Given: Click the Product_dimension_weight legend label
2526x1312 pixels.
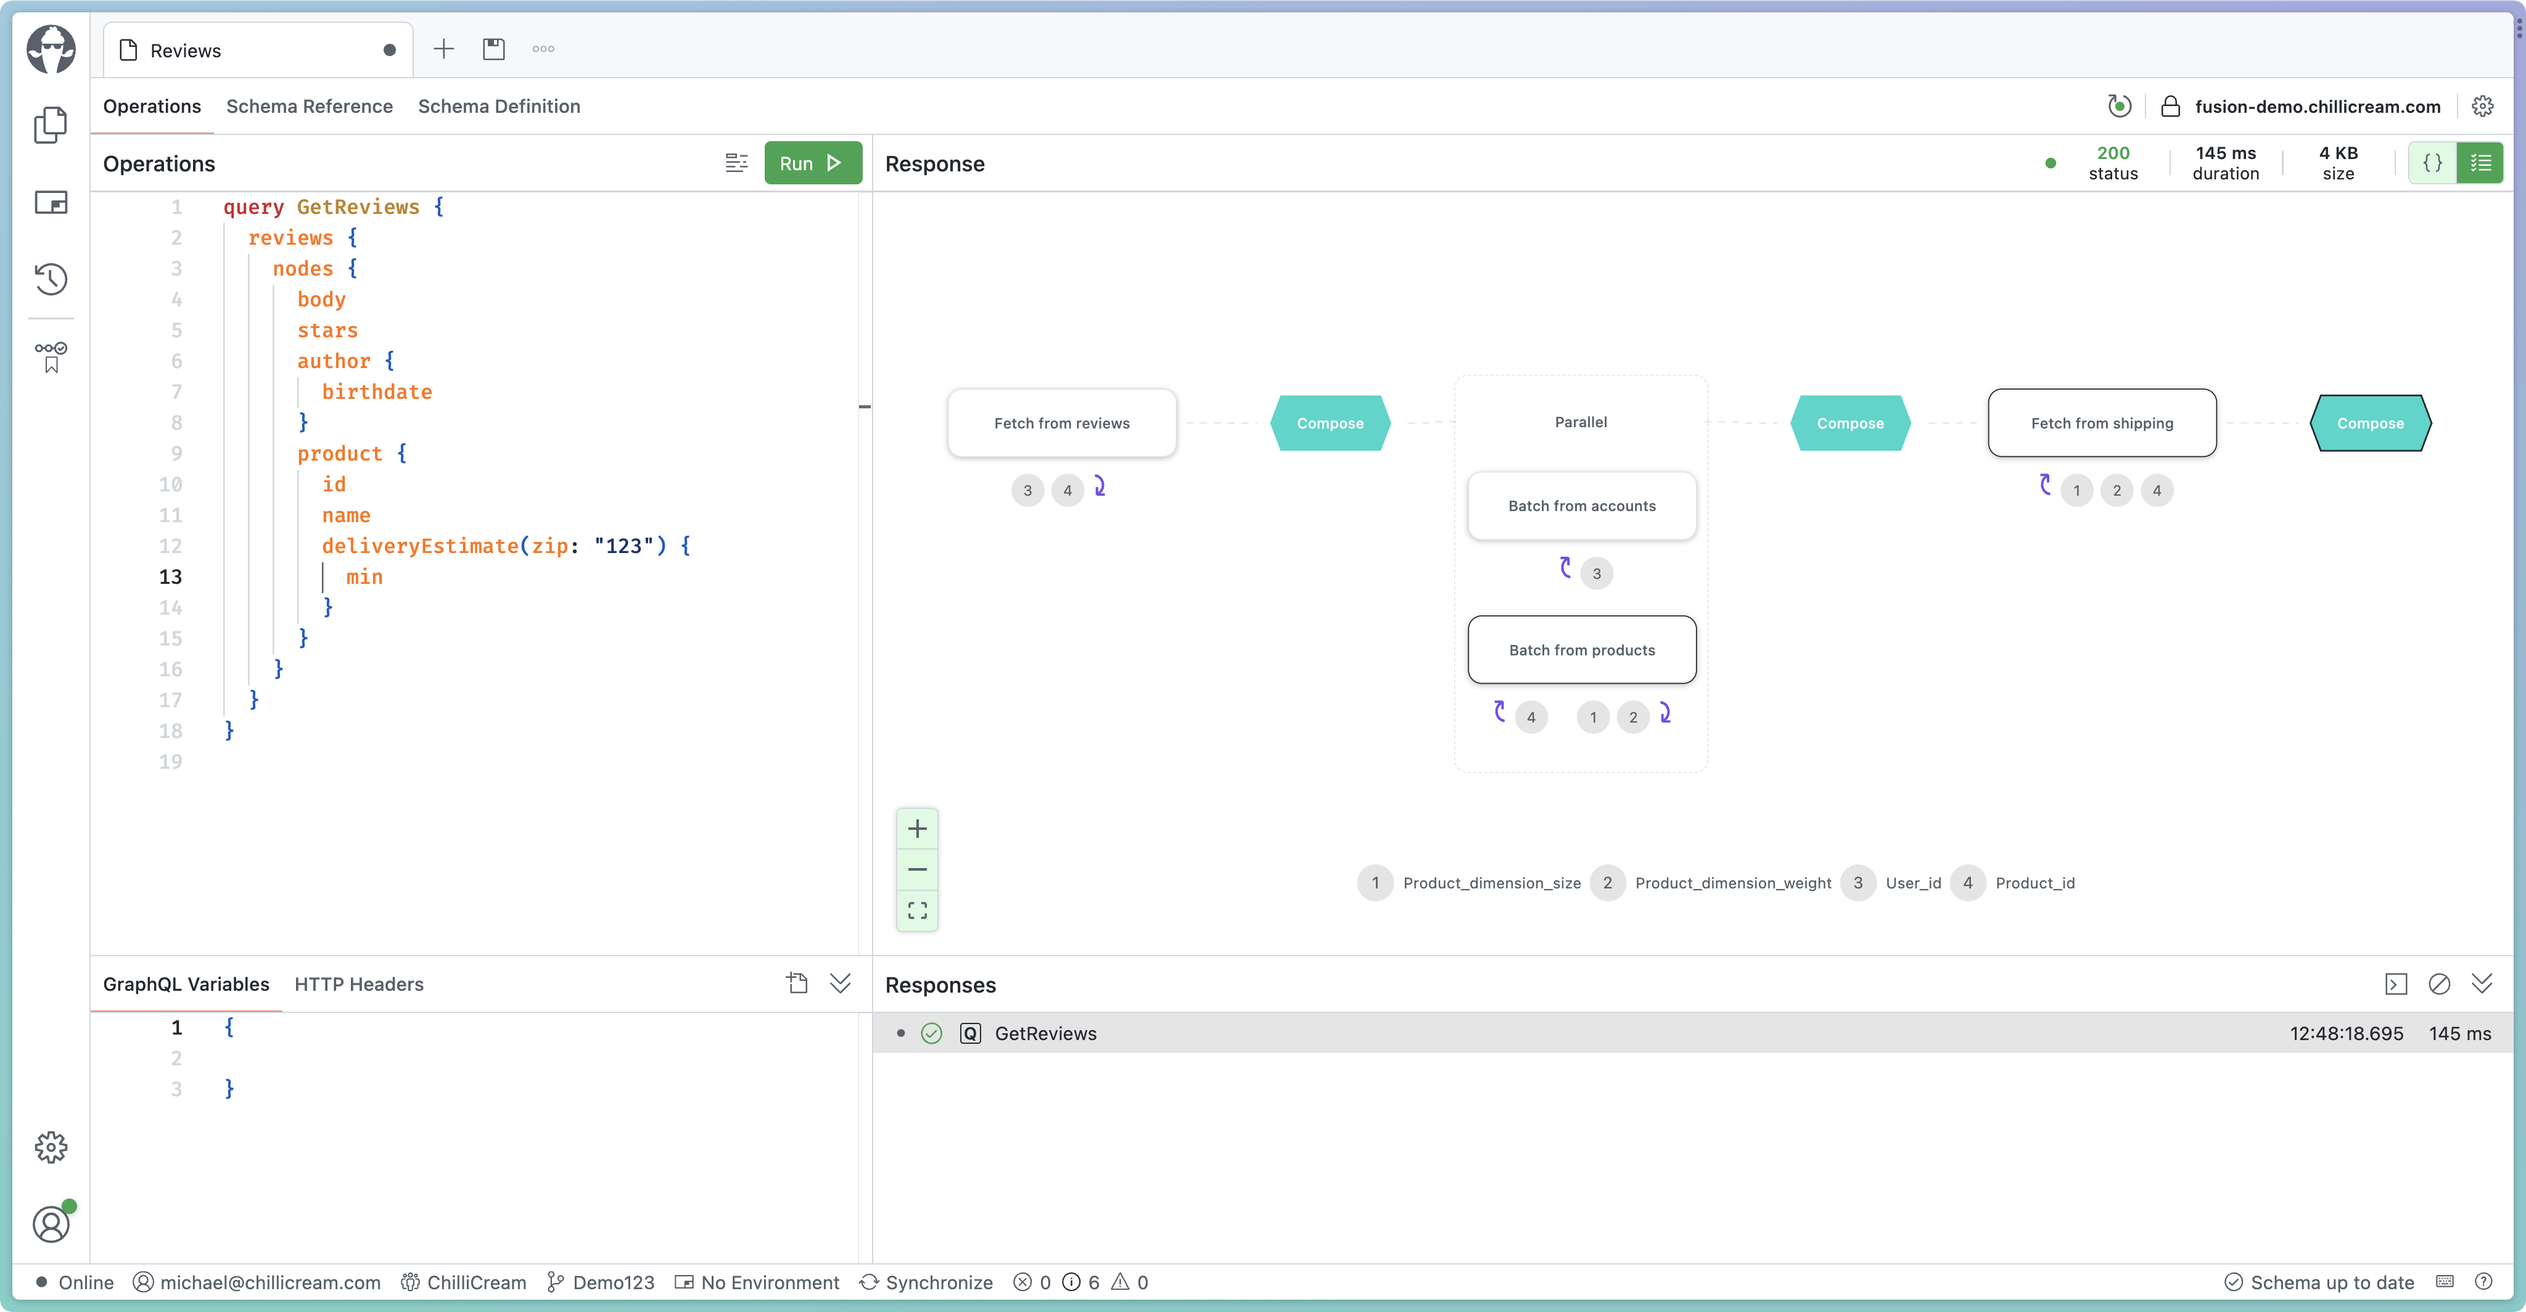Looking at the screenshot, I should (1733, 882).
